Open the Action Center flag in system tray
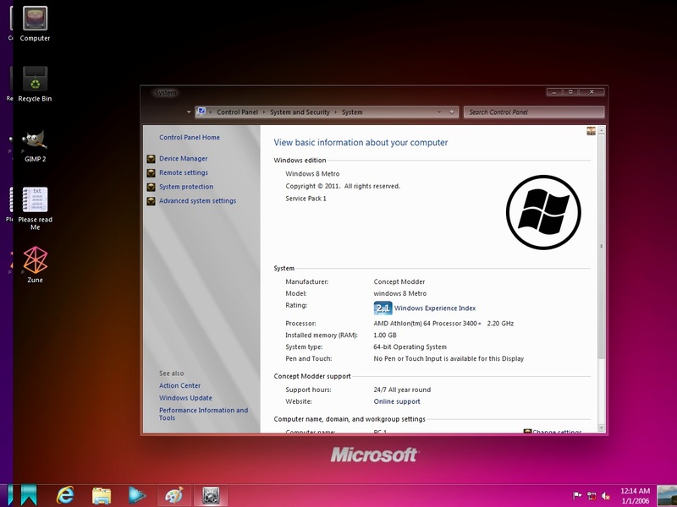 pyautogui.click(x=575, y=494)
